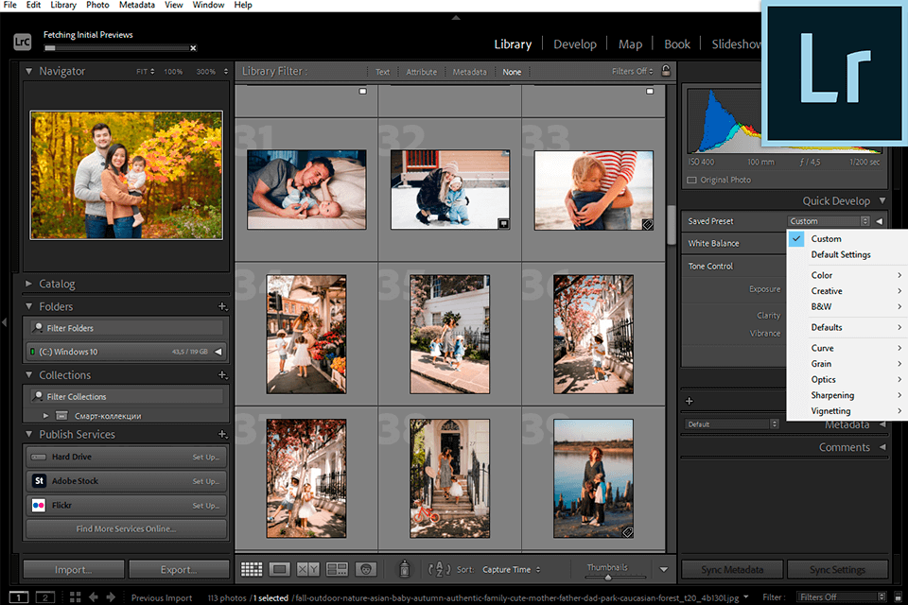Image resolution: width=908 pixels, height=605 pixels.
Task: Click the filter lock padlock icon
Action: [666, 71]
